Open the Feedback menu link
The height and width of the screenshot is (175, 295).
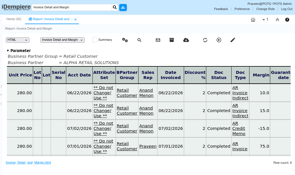[x=221, y=9]
